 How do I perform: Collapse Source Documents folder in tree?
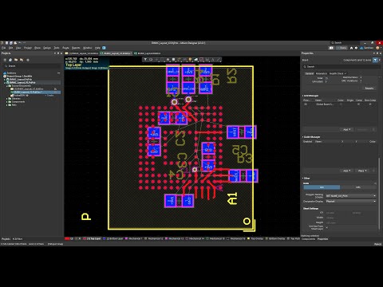[x=7, y=86]
